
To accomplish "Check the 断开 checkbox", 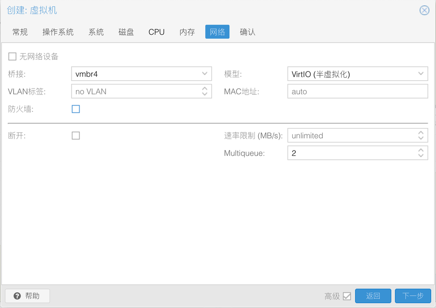I will coord(76,136).
